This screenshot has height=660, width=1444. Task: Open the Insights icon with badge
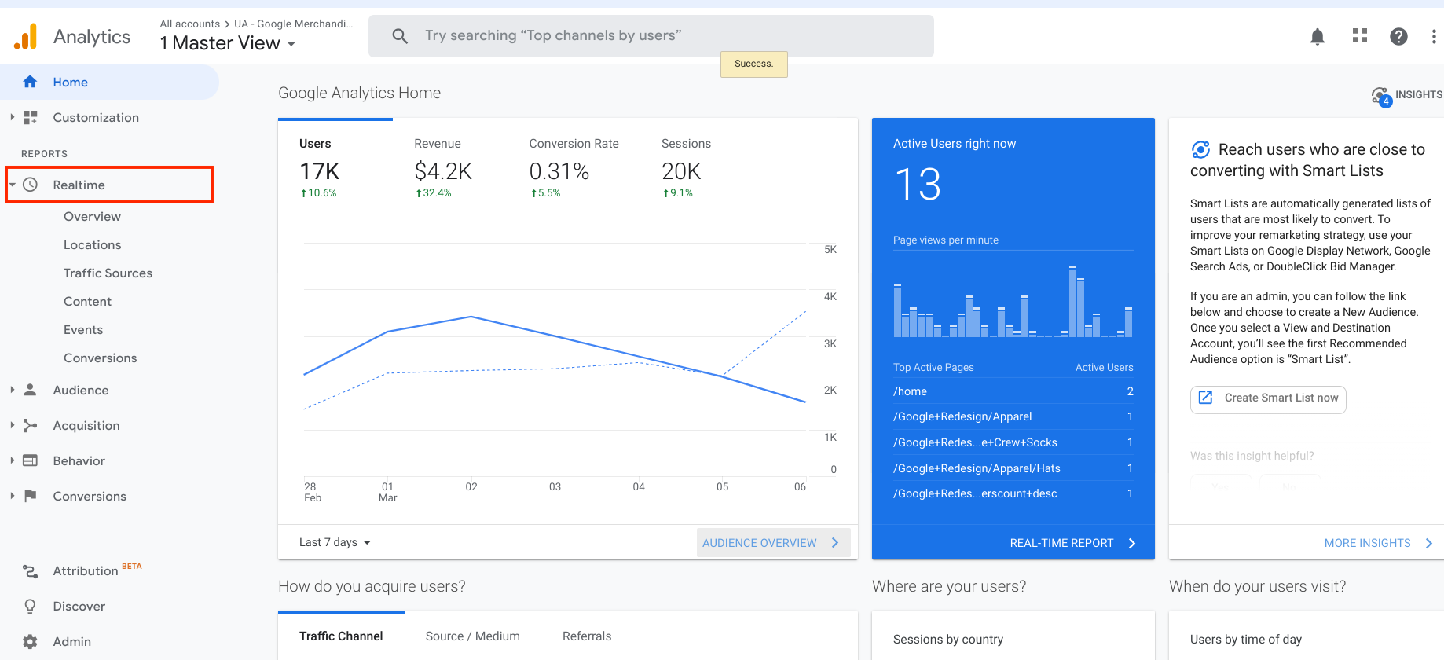pos(1382,97)
